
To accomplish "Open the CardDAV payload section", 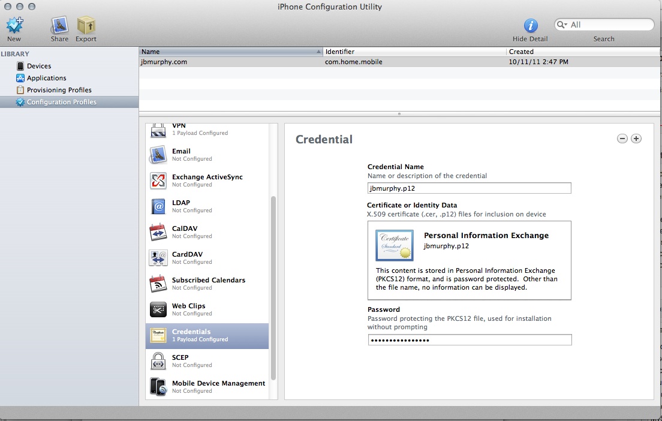I will 207,258.
